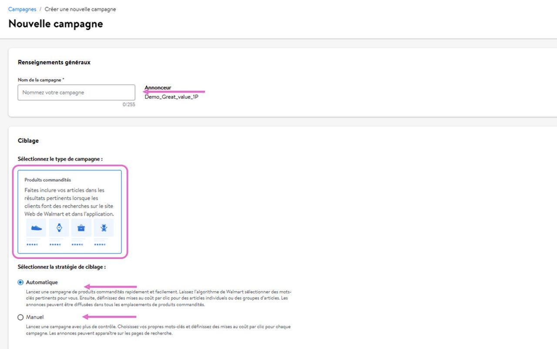This screenshot has width=557, height=349.
Task: Select the Manuel targeting radio button
Action: 20,317
